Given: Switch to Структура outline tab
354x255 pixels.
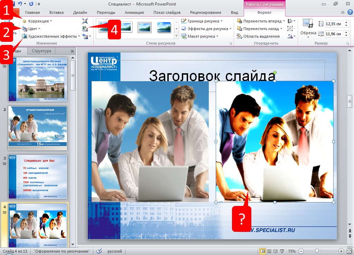Looking at the screenshot, I should [x=41, y=51].
